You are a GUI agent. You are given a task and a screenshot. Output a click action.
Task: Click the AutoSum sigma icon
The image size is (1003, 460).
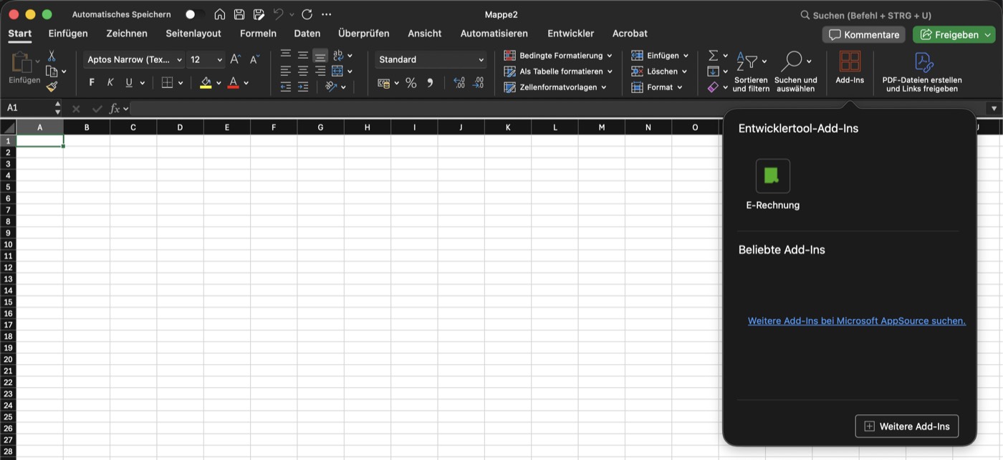click(713, 55)
